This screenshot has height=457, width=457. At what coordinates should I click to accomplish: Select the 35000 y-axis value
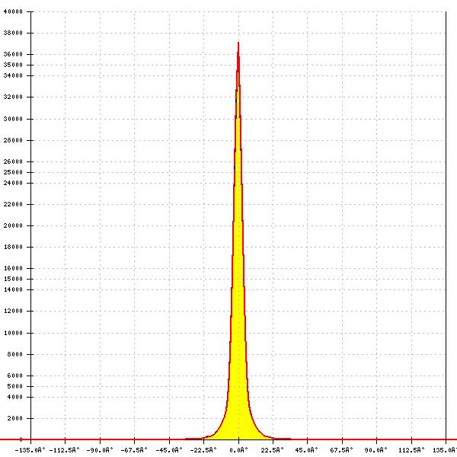point(13,65)
